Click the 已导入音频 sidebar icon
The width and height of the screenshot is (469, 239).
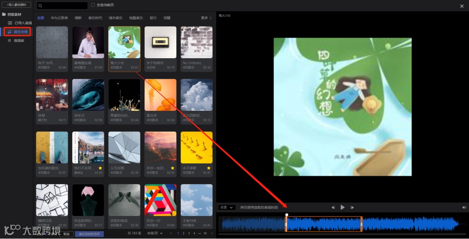pos(10,23)
